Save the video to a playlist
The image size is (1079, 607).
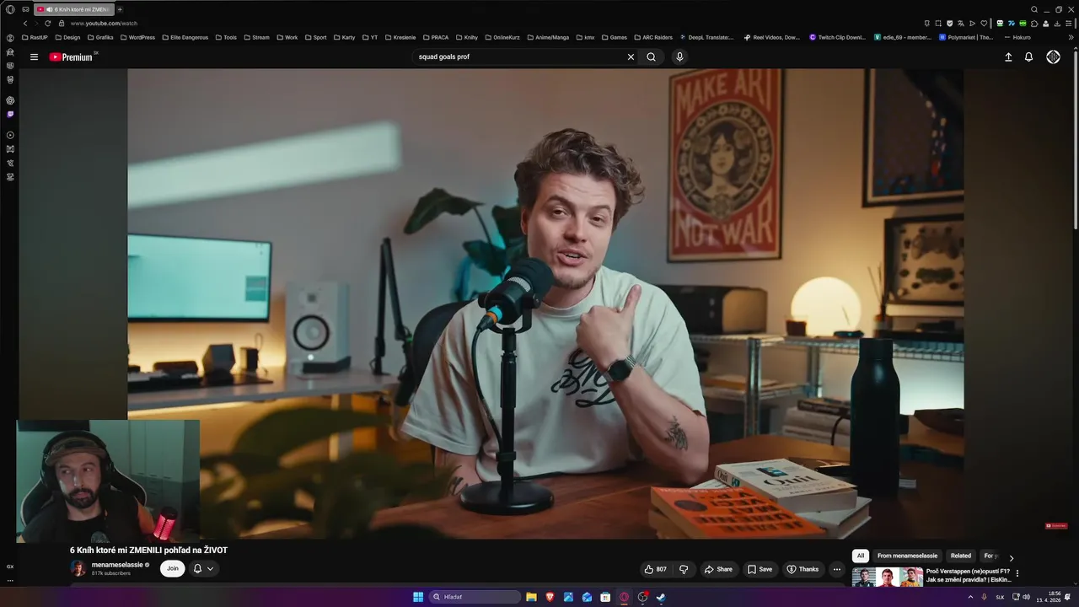click(x=760, y=569)
